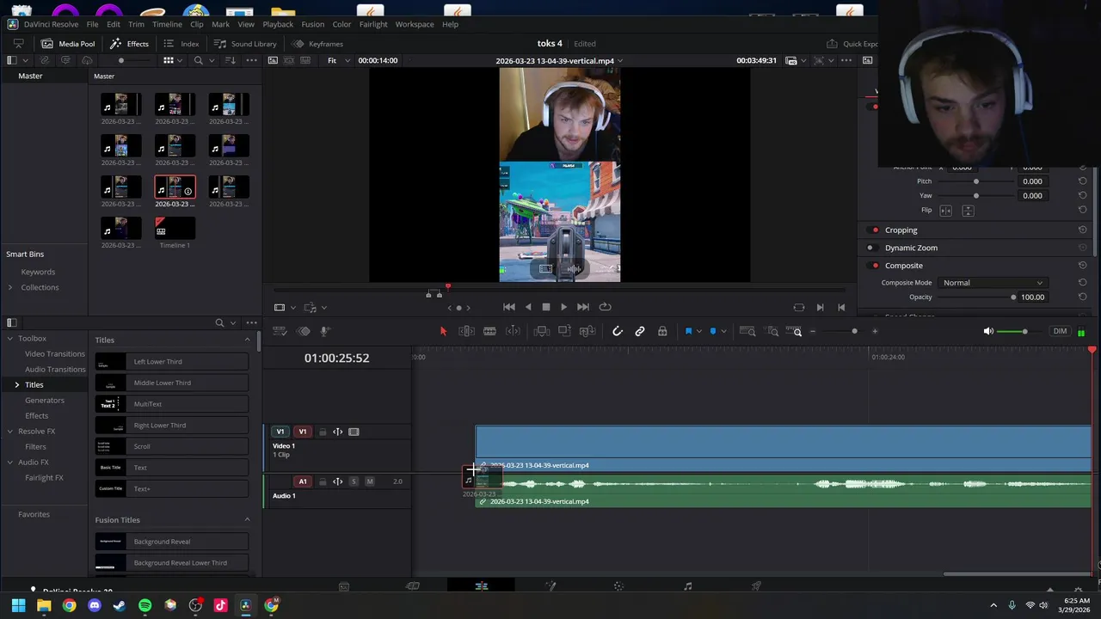This screenshot has height=619, width=1101.
Task: Lock the Audio 1 track
Action: coord(323,481)
